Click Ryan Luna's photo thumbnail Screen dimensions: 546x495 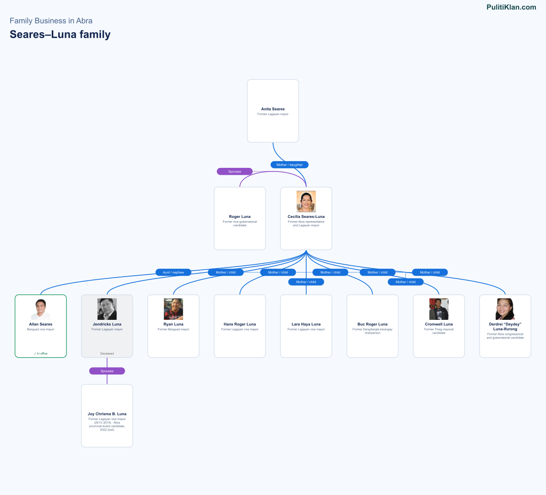173,309
